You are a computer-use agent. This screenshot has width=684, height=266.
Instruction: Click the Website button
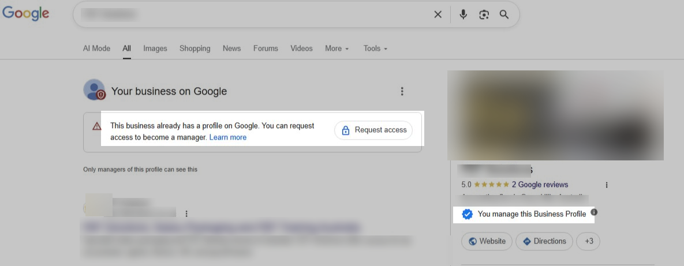487,241
